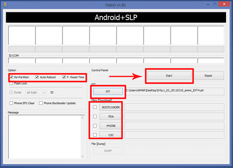Click inside the Message log area

point(45,137)
